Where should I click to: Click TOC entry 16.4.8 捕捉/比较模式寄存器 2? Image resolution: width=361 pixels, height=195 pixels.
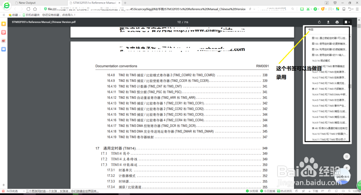(187, 75)
